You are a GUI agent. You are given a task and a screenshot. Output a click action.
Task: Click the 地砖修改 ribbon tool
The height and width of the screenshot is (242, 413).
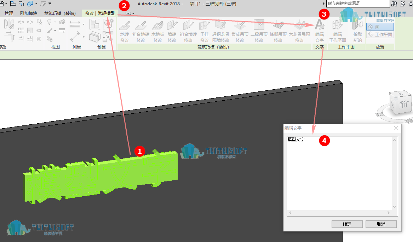click(x=125, y=31)
